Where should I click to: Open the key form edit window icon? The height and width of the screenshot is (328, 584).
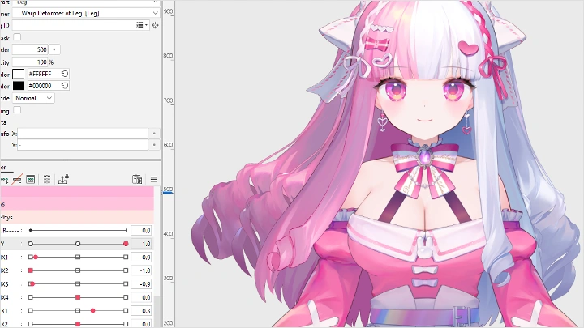[31, 180]
